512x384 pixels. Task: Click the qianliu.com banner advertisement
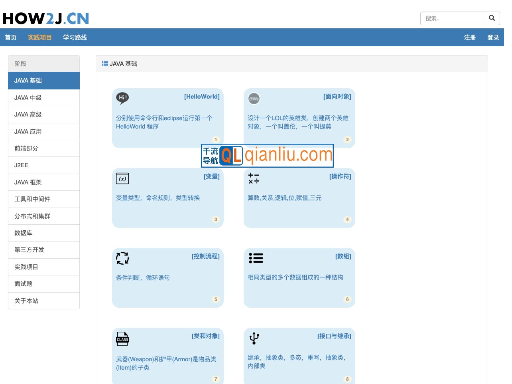(x=267, y=156)
